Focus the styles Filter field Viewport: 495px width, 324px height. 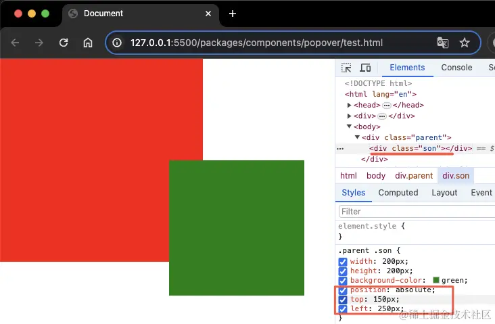point(417,211)
